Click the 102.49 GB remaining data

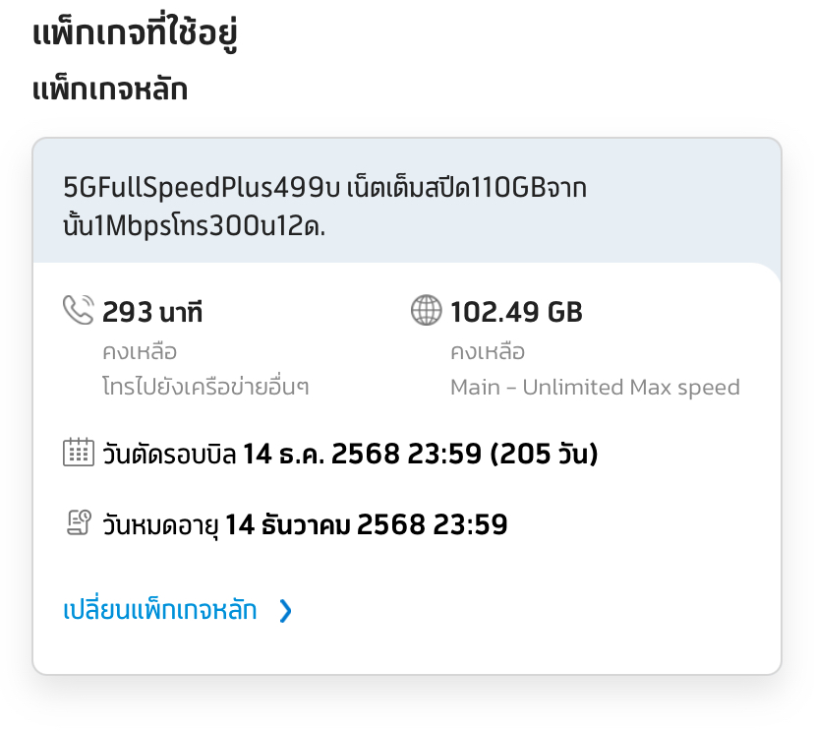coord(516,312)
